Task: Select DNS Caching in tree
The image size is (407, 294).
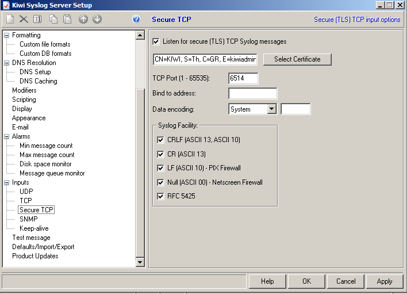Action: [x=39, y=81]
